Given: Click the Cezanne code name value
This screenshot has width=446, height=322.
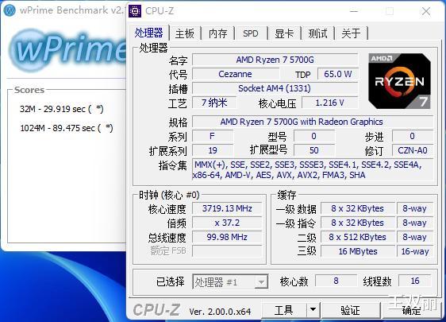Looking at the screenshot, I should (x=235, y=74).
